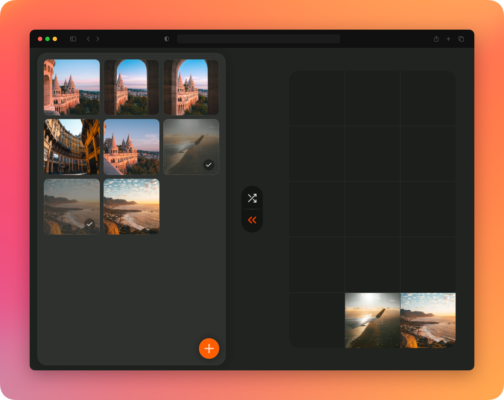Click the orange plus button to add photos
The height and width of the screenshot is (400, 504).
[x=209, y=349]
